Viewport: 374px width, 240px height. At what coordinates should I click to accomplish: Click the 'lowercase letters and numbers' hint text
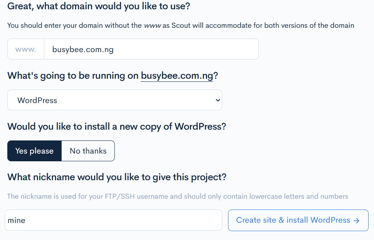pos(299,196)
